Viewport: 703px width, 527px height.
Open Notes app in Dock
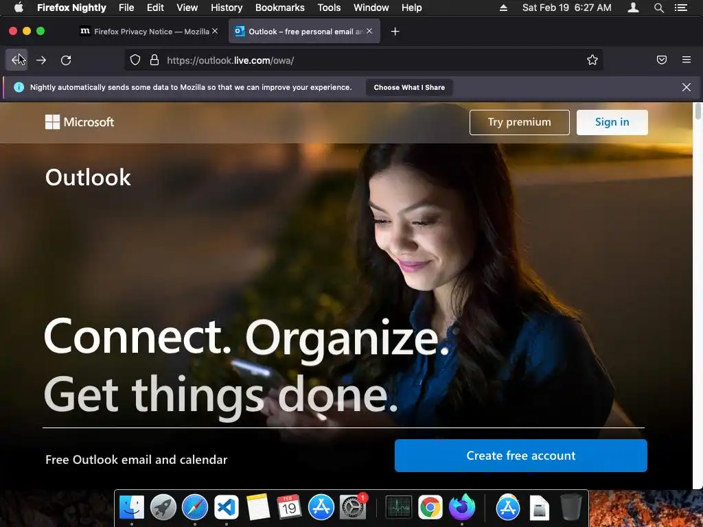(x=258, y=507)
